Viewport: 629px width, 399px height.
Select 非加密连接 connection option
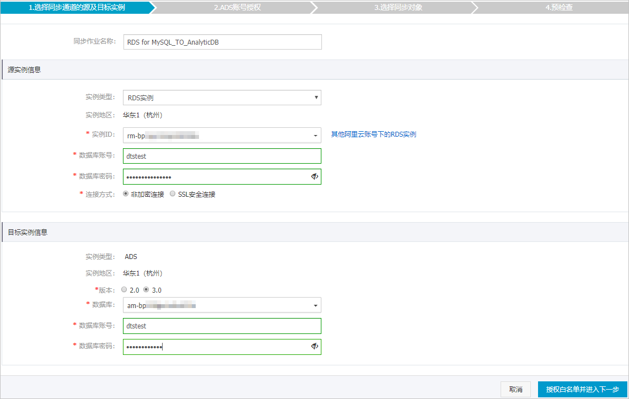coord(126,194)
